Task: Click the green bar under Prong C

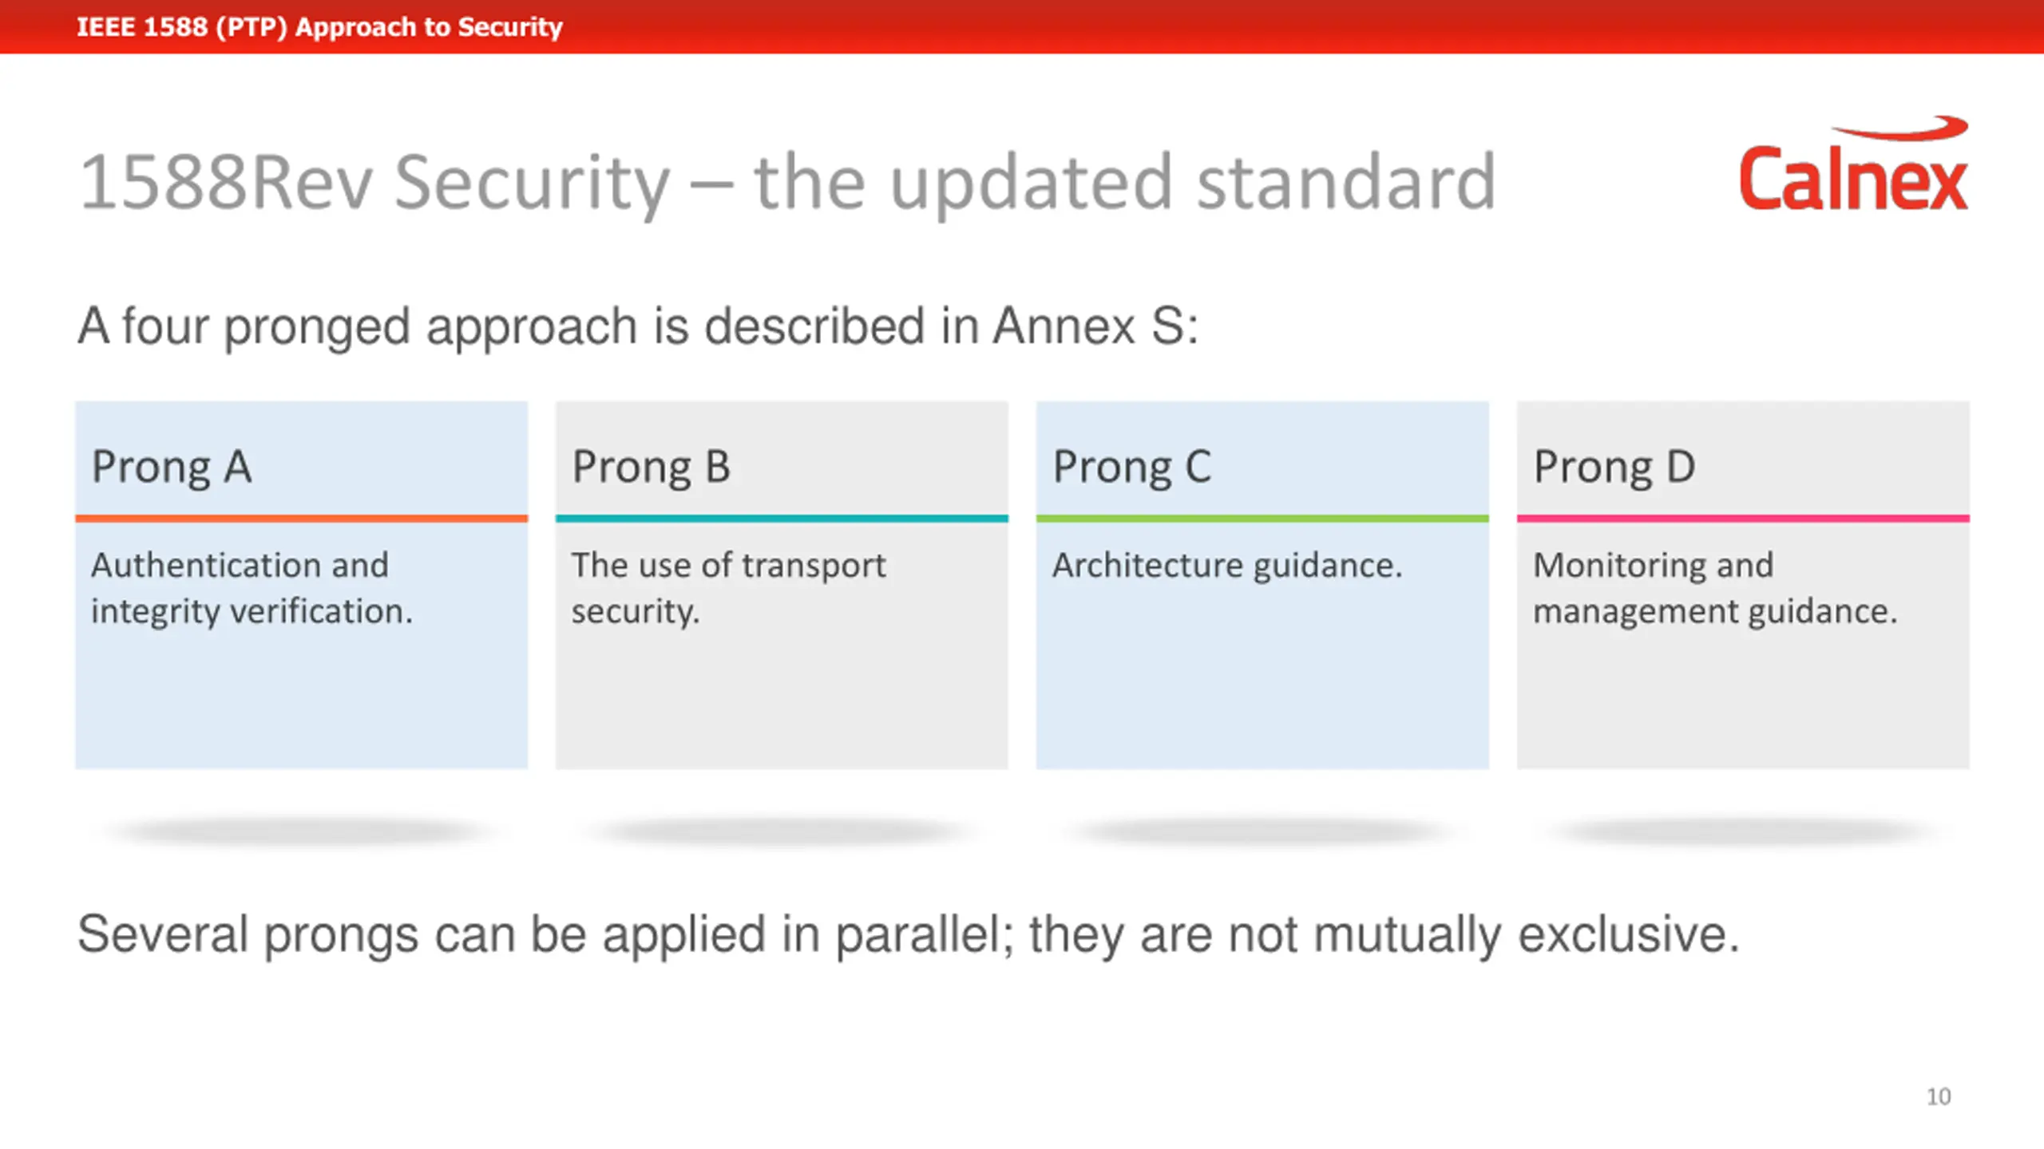Action: pos(1262,519)
